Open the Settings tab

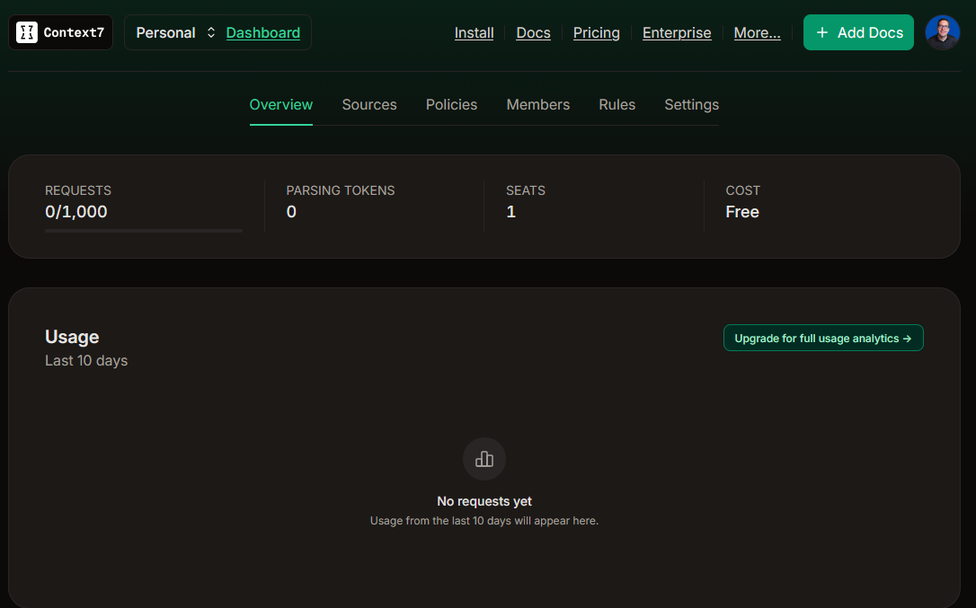coord(691,104)
